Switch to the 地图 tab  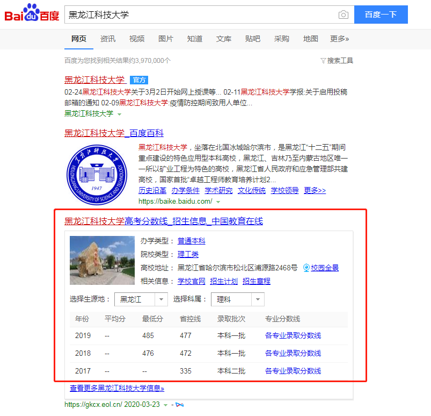coord(311,39)
